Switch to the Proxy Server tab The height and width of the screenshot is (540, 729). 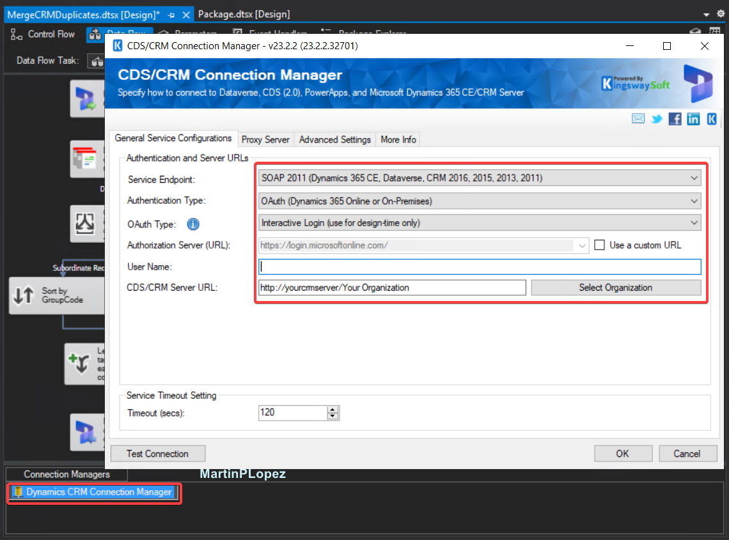[265, 139]
